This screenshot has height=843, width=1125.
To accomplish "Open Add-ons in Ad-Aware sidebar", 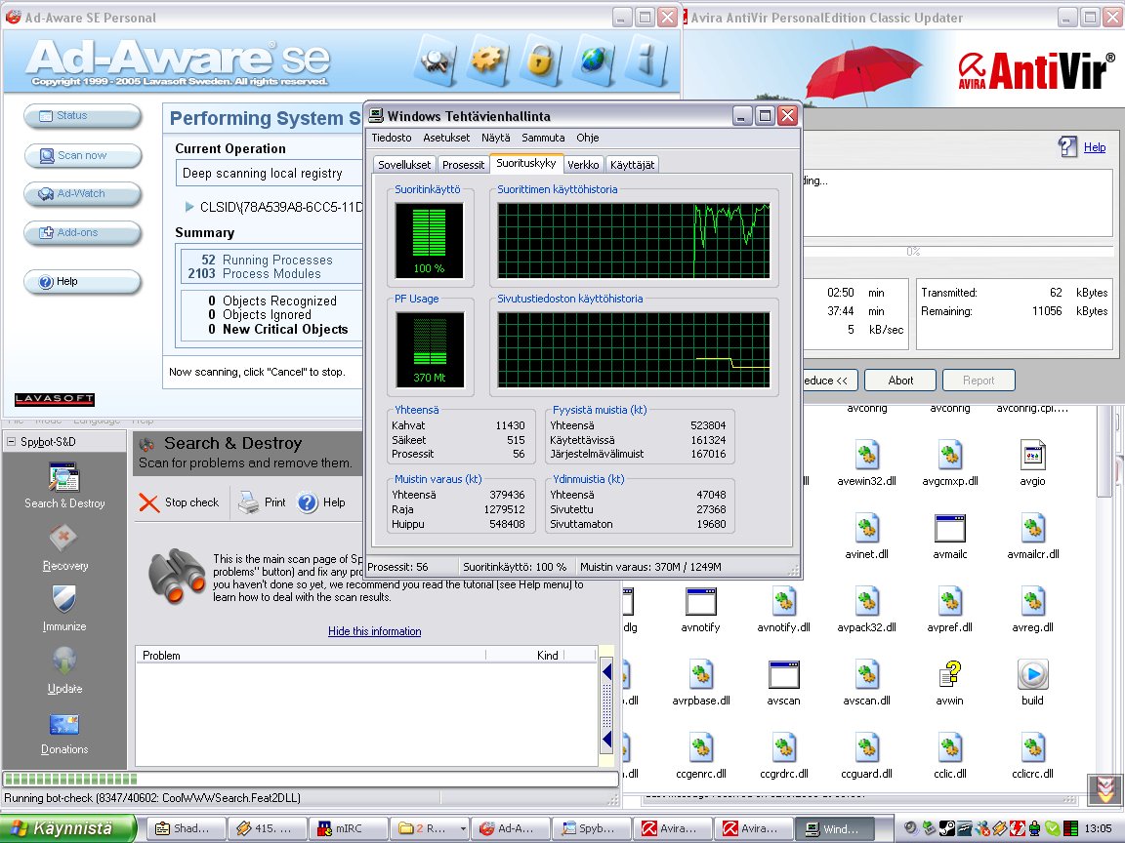I will 82,232.
